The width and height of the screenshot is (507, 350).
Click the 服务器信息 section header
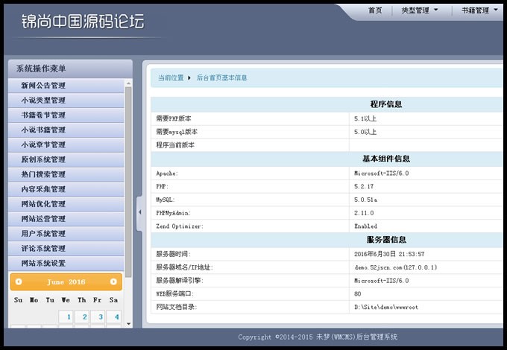386,240
